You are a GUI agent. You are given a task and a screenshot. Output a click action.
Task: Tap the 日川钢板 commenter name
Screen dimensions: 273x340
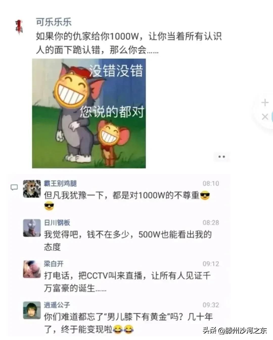point(57,223)
